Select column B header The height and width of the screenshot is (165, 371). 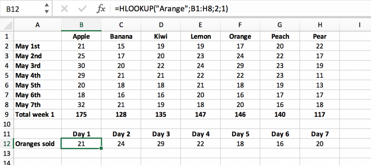click(x=82, y=25)
